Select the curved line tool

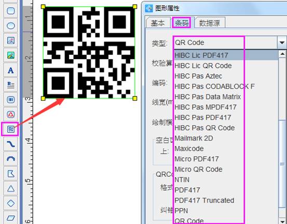coord(11,144)
